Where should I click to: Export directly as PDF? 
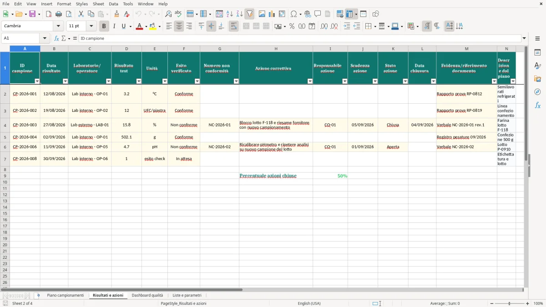[49, 14]
